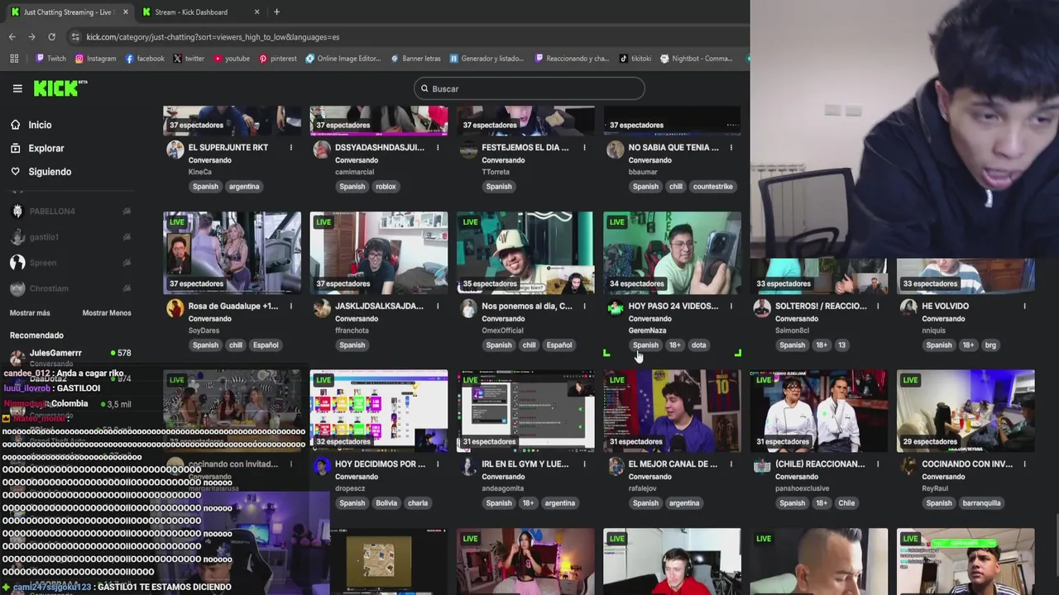Open twitter bookmark
The image size is (1059, 595).
pos(189,59)
